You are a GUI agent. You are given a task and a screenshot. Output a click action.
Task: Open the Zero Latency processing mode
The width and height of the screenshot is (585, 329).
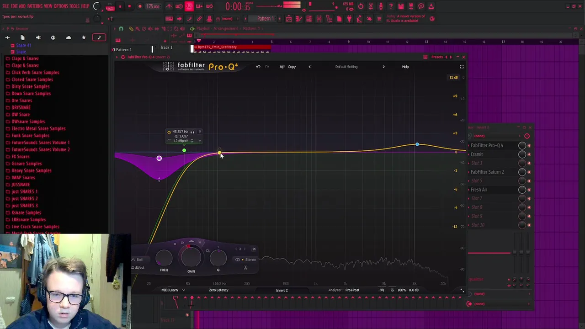(x=218, y=290)
